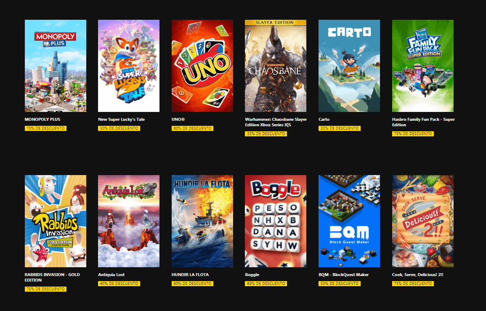Screen dimensions: 486x311
Task: Click the MONOPOLY PLUS title link
Action: point(42,120)
